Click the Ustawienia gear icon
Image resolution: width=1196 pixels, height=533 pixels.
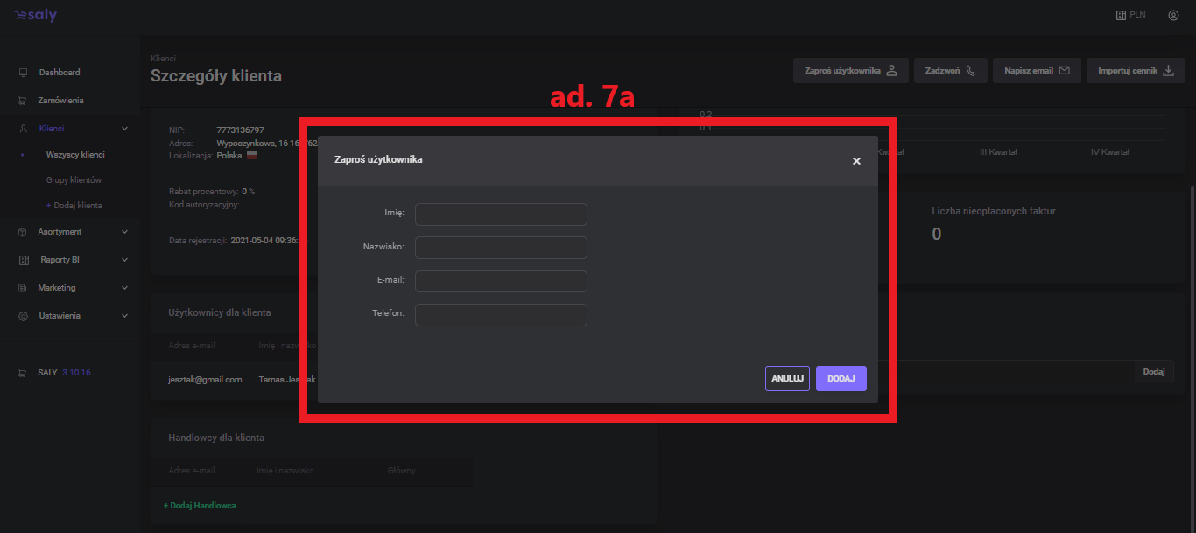coord(23,316)
